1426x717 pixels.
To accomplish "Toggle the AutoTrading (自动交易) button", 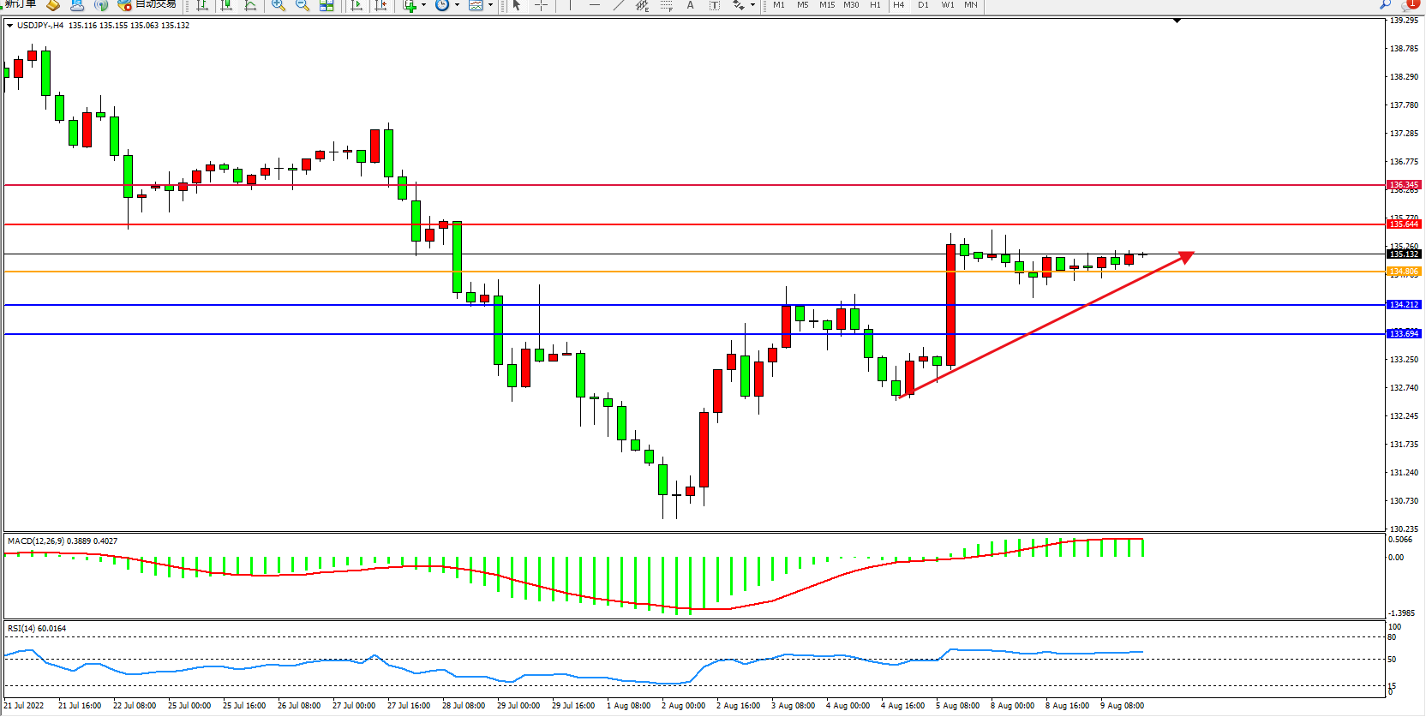I will 147,4.
